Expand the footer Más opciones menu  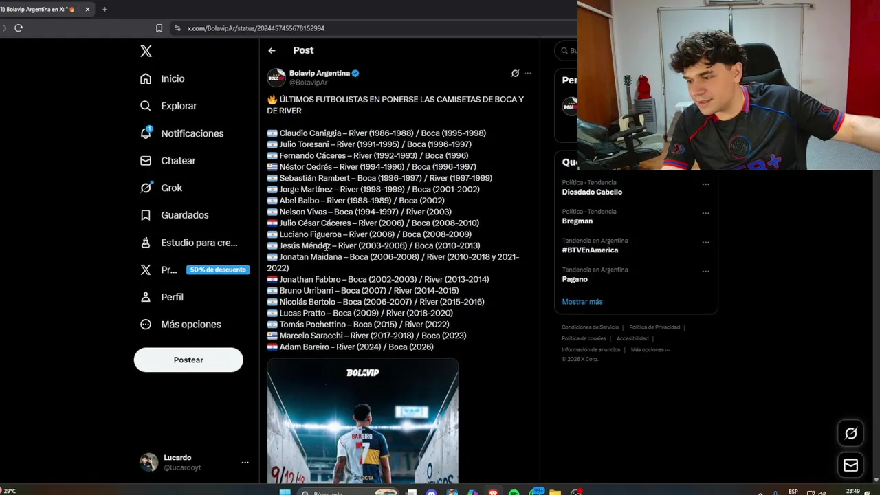[650, 349]
